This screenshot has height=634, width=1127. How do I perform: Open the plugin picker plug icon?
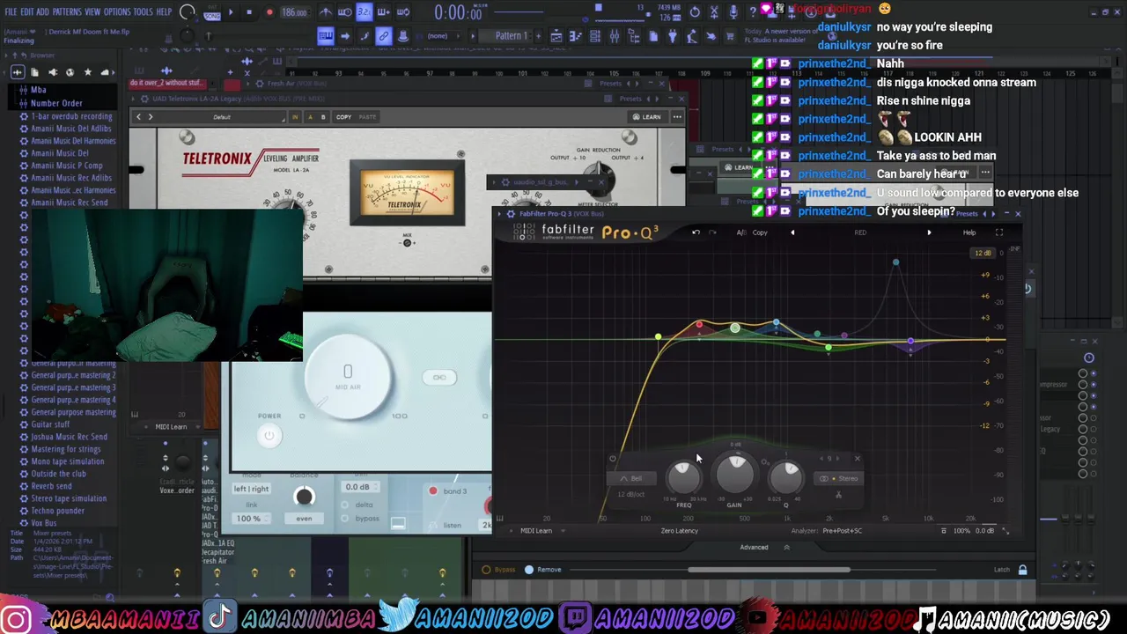coord(673,36)
